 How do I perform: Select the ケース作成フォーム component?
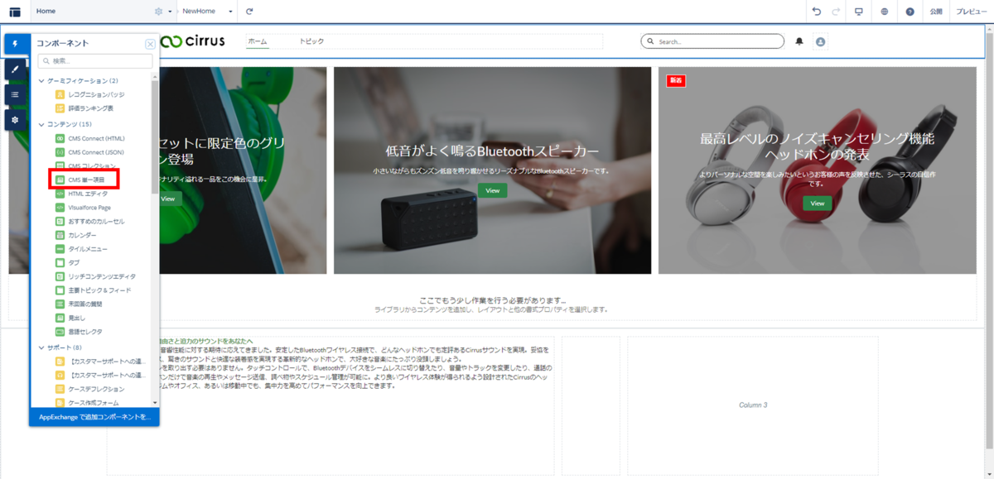pos(87,403)
